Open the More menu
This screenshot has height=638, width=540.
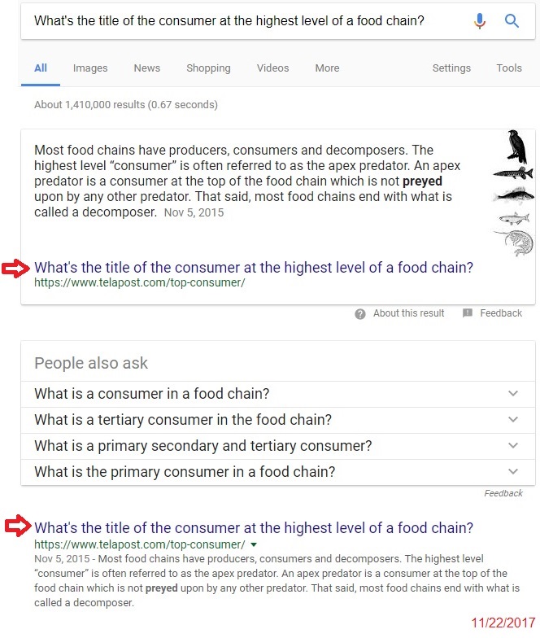[327, 68]
